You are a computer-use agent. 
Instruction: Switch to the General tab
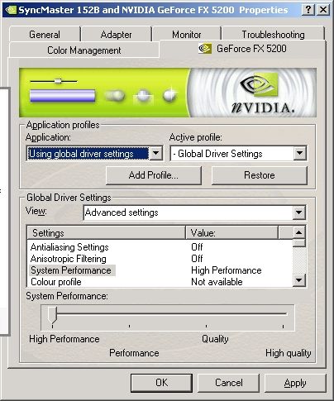(45, 35)
